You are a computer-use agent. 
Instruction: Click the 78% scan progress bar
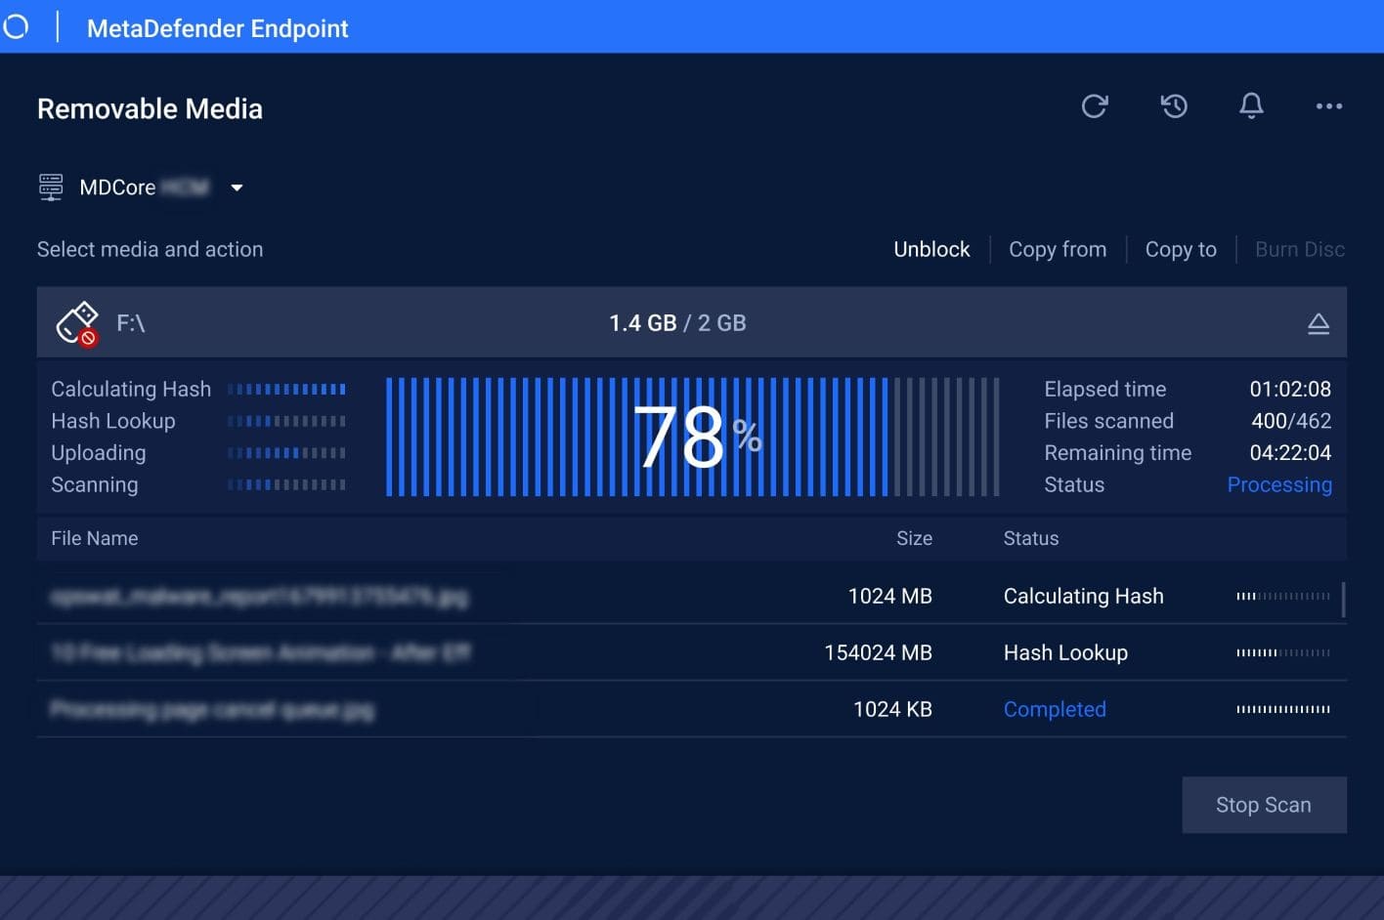692,437
